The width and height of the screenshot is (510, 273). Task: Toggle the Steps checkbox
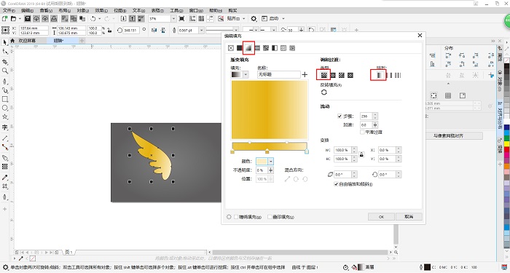[x=340, y=116]
